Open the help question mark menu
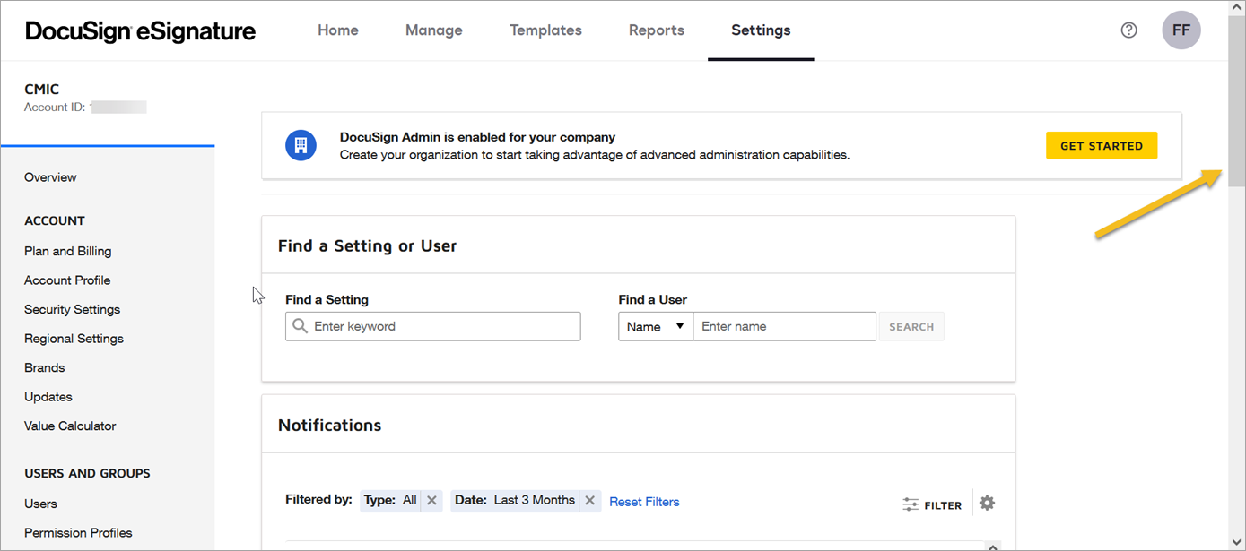The width and height of the screenshot is (1246, 551). 1128,30
